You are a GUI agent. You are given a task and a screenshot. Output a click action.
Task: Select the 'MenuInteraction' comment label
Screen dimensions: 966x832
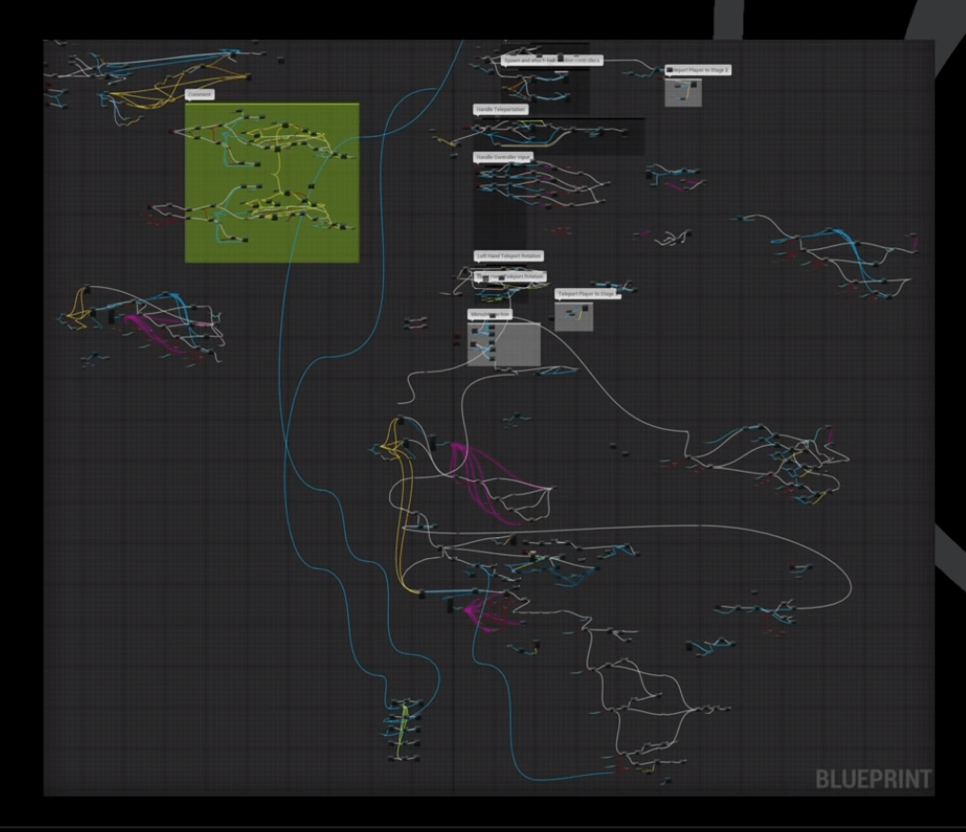point(490,314)
